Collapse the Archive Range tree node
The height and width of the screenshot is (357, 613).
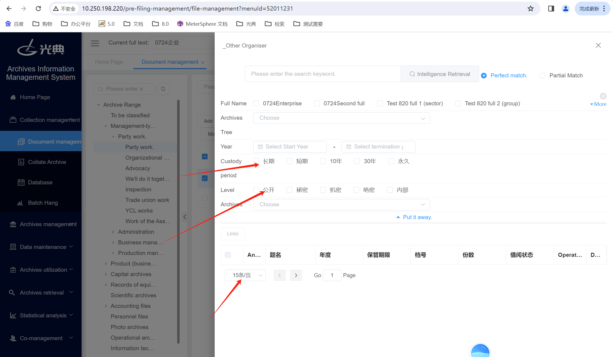click(99, 105)
